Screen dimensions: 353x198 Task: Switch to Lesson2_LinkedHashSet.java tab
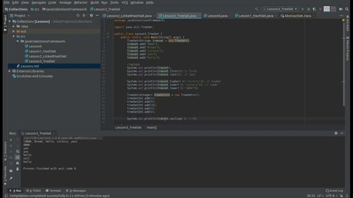(x=129, y=16)
